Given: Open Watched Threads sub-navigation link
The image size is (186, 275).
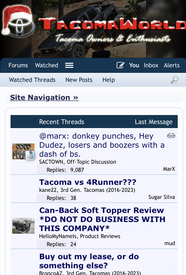Looking at the screenshot, I should click(32, 80).
